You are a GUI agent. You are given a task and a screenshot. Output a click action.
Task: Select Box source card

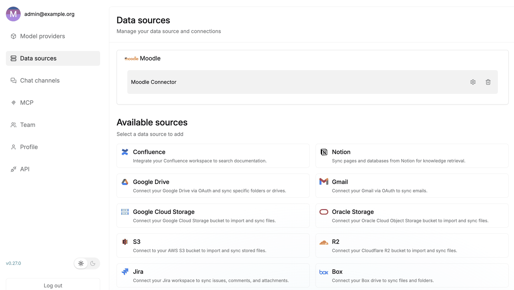click(x=412, y=275)
